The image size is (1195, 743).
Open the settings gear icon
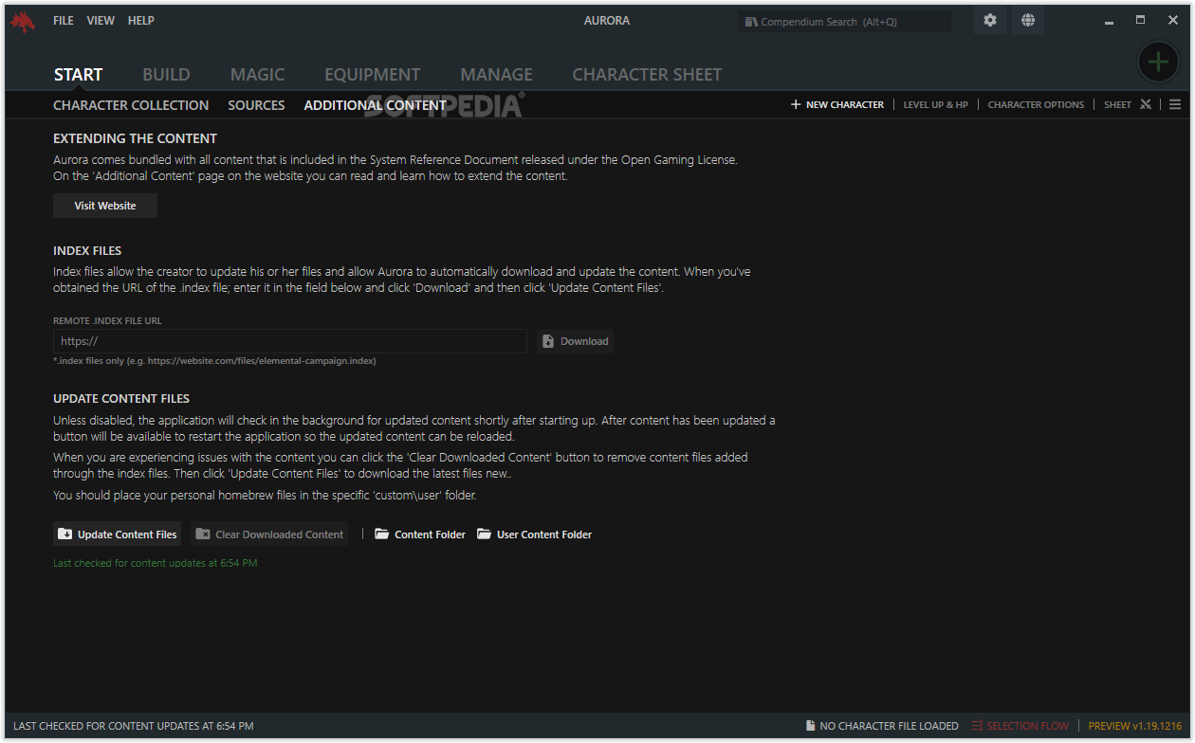coord(990,21)
